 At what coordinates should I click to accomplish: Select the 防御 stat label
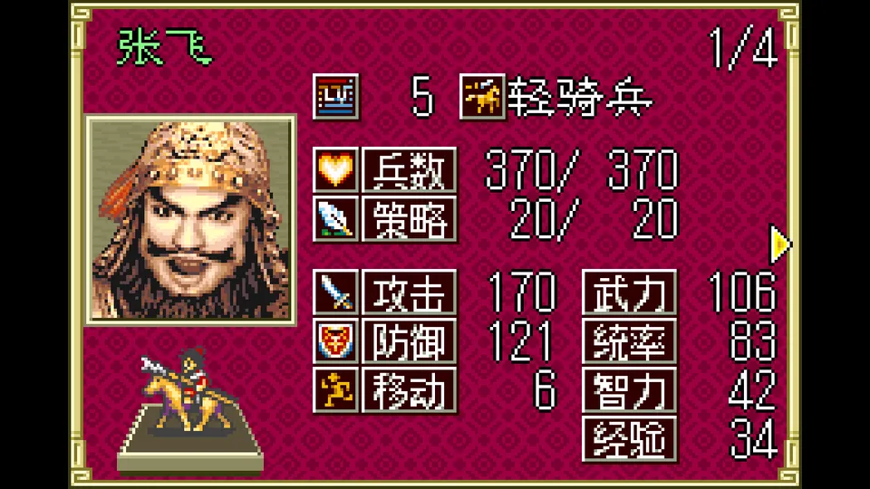pos(410,341)
